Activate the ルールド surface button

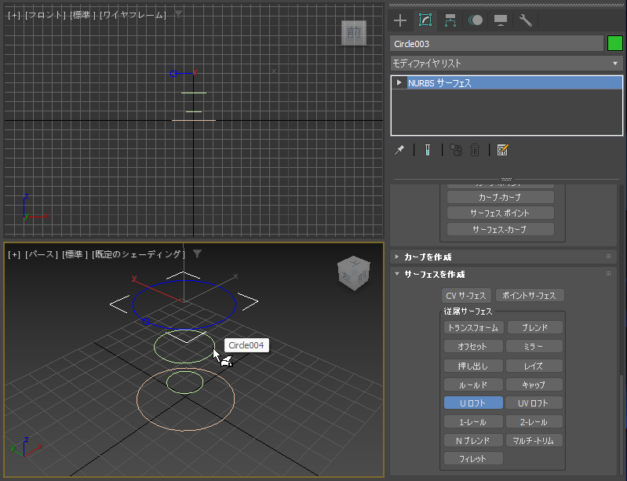pos(473,384)
